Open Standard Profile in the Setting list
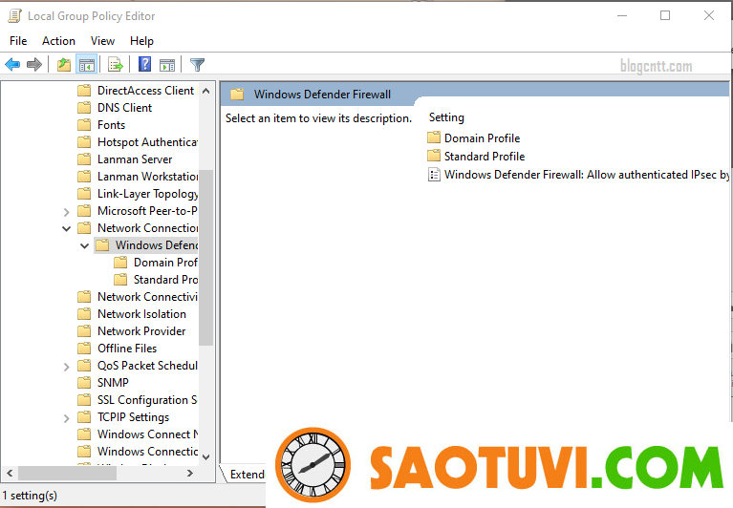733x508 pixels. [485, 157]
